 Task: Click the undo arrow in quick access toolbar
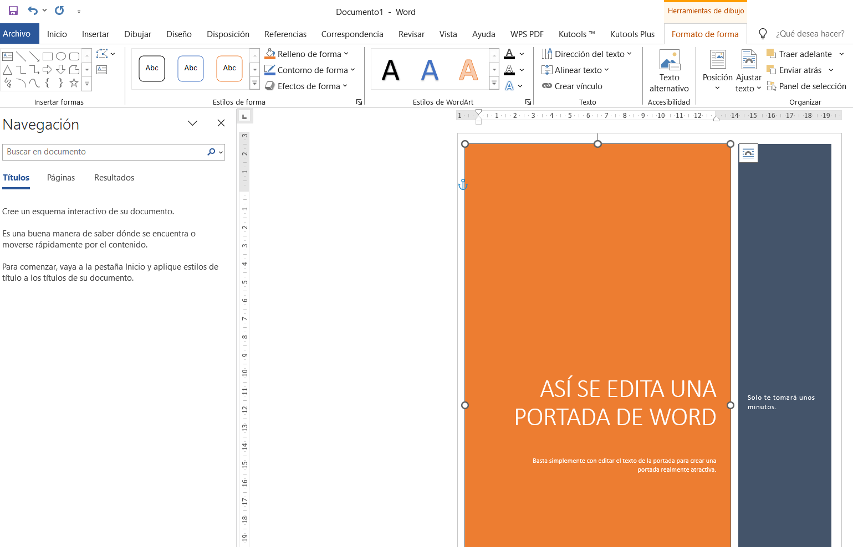(33, 11)
